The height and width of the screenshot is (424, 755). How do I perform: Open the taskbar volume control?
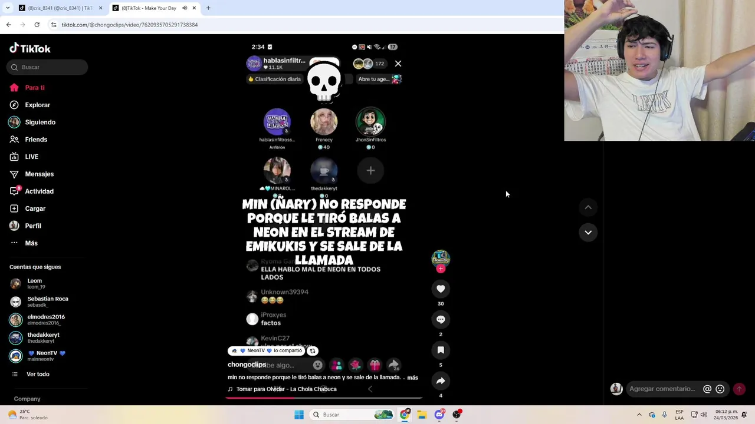tap(704, 415)
